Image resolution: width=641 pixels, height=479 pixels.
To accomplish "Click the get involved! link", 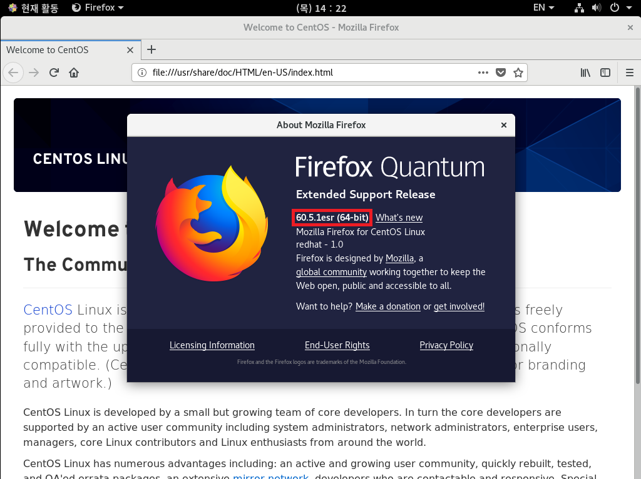I will coord(459,306).
